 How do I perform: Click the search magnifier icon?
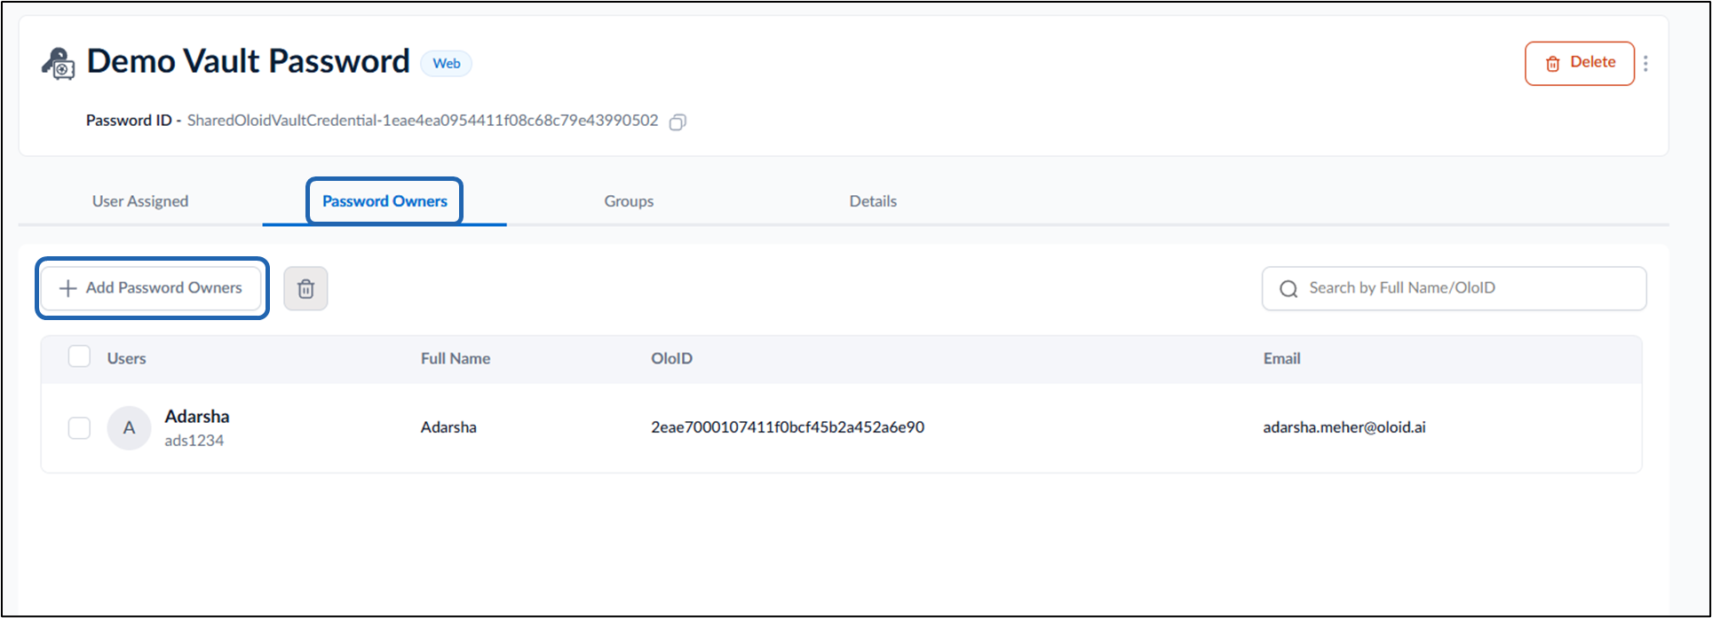[x=1288, y=289]
